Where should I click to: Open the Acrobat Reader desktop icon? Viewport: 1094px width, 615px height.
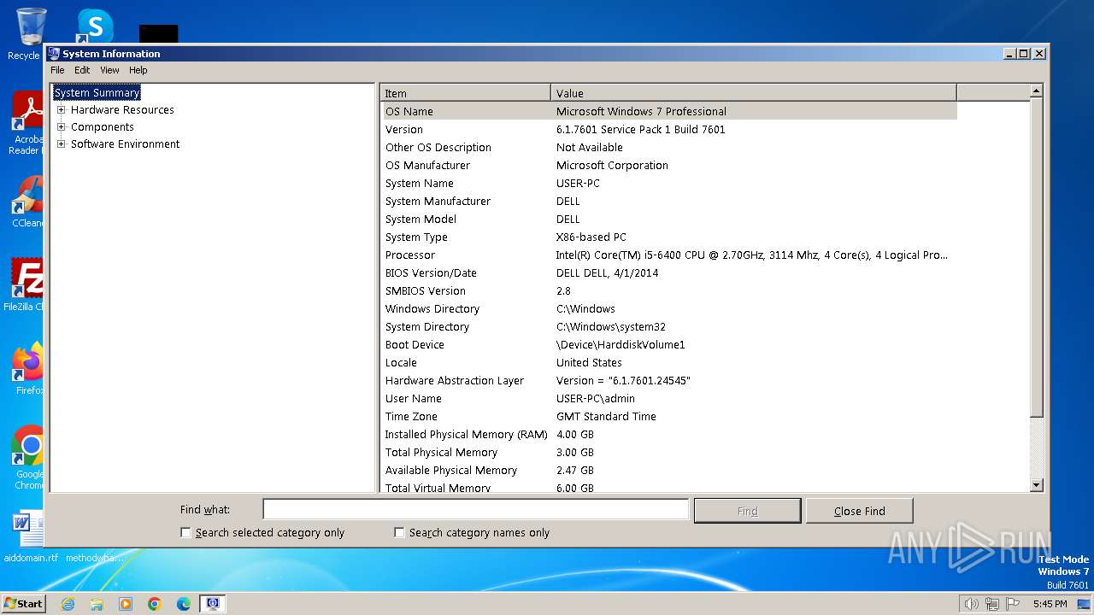pos(27,123)
